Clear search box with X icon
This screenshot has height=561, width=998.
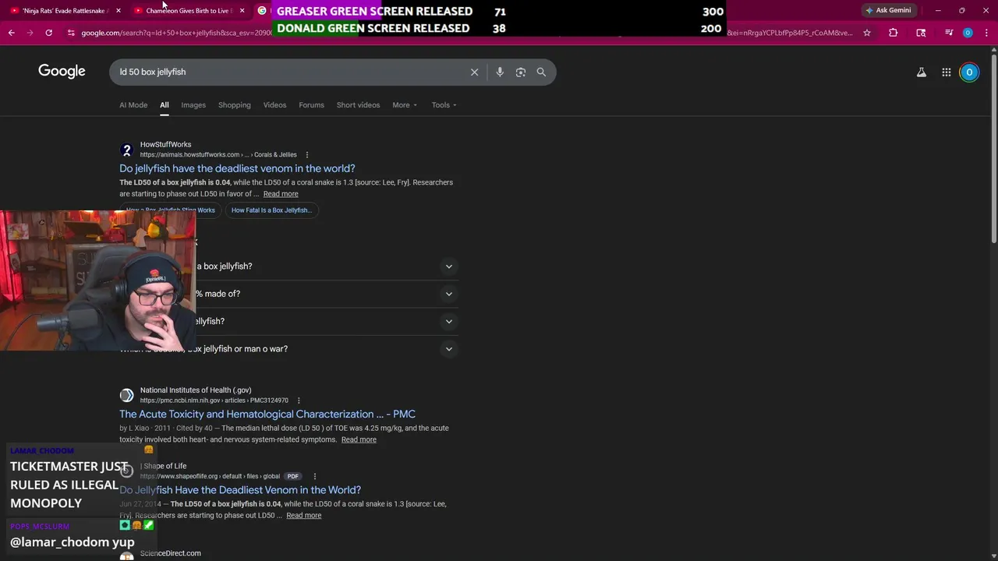[x=474, y=72]
